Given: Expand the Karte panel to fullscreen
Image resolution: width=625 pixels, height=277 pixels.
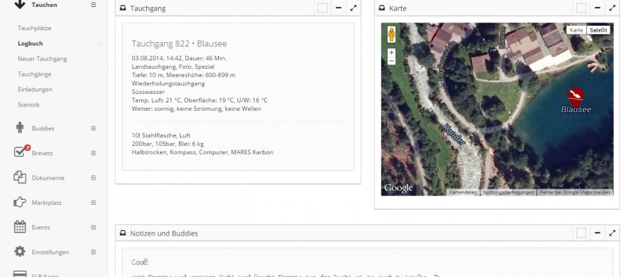Looking at the screenshot, I should click(x=612, y=8).
